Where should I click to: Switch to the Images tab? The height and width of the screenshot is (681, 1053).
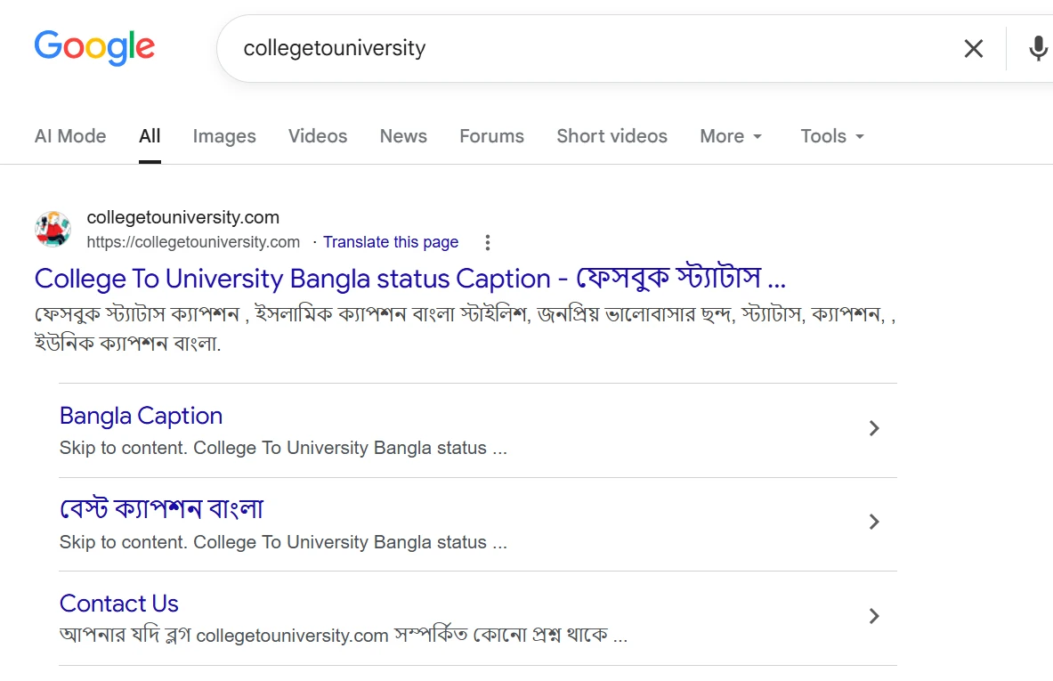pos(224,136)
